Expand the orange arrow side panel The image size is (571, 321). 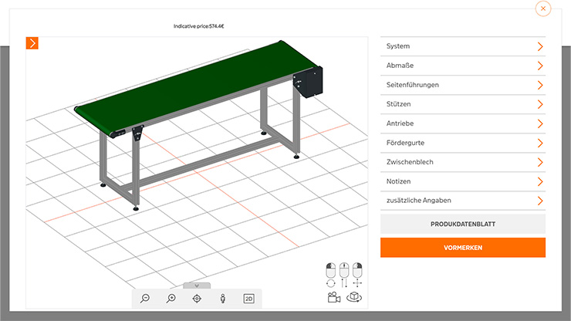(x=32, y=43)
